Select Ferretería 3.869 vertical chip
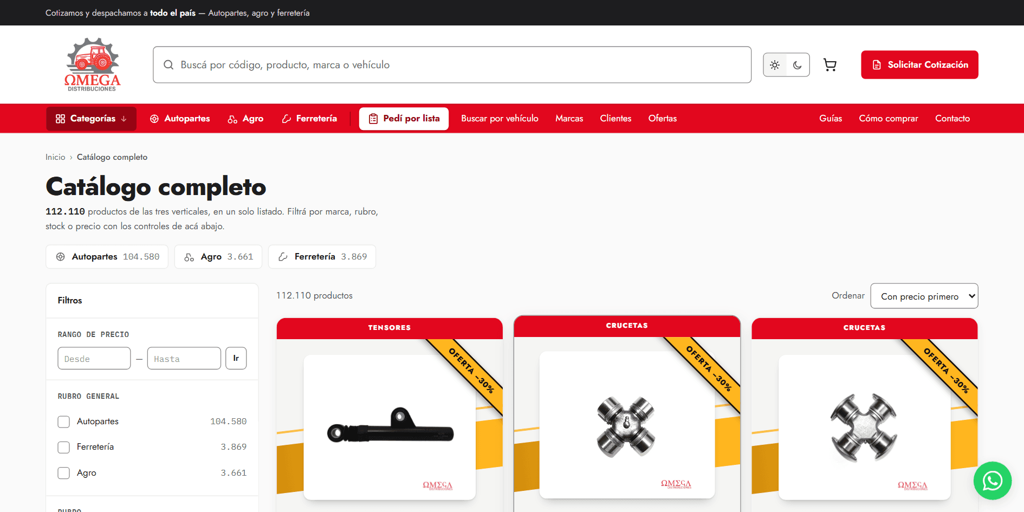The image size is (1024, 512). coord(322,257)
